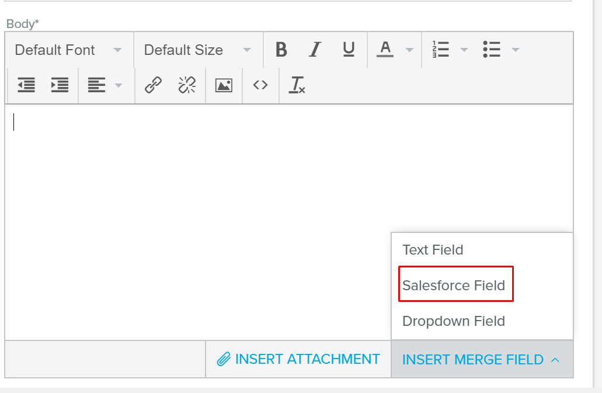
Task: Expand the text color picker arrow
Action: [x=409, y=50]
